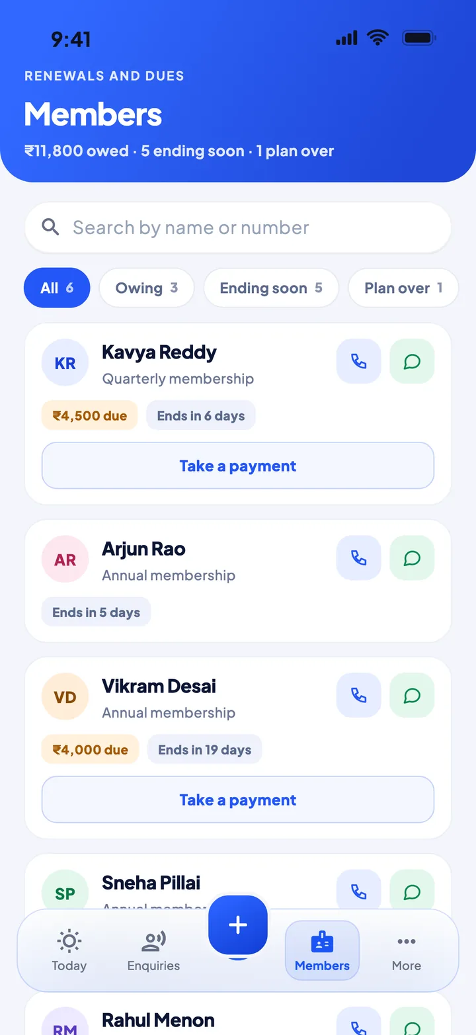This screenshot has height=1035, width=476.
Task: Open chat with Sneha Pillai
Action: [x=412, y=891]
